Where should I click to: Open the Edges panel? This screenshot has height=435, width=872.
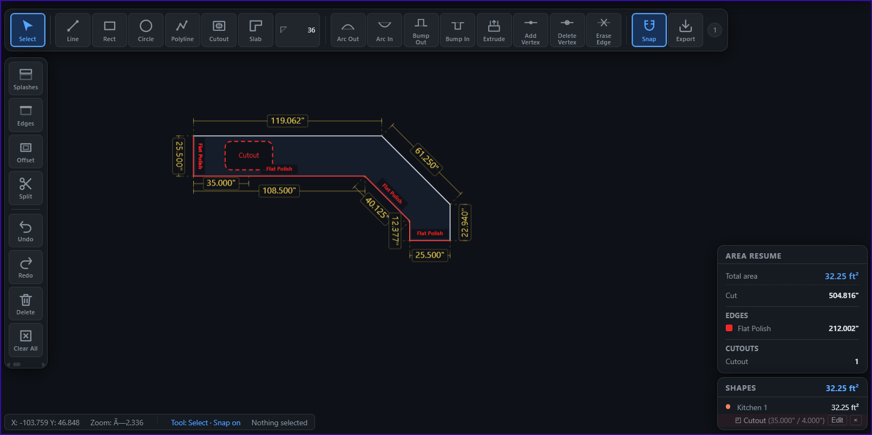[25, 115]
